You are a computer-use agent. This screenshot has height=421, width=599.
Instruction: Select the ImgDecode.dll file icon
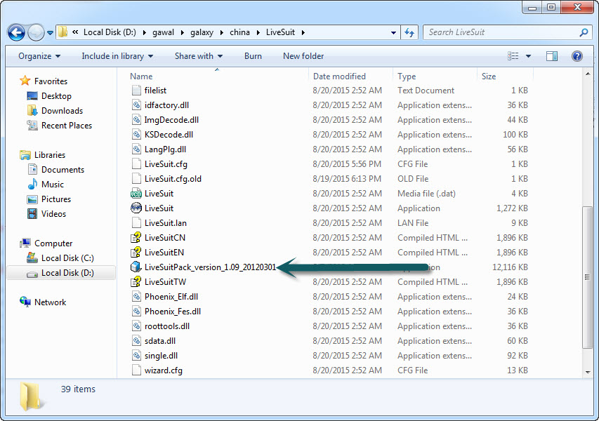136,120
